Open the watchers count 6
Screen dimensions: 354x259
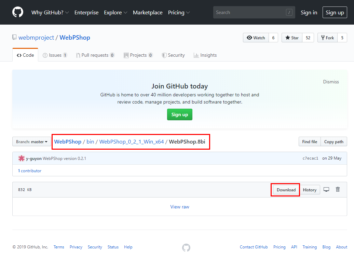click(273, 38)
